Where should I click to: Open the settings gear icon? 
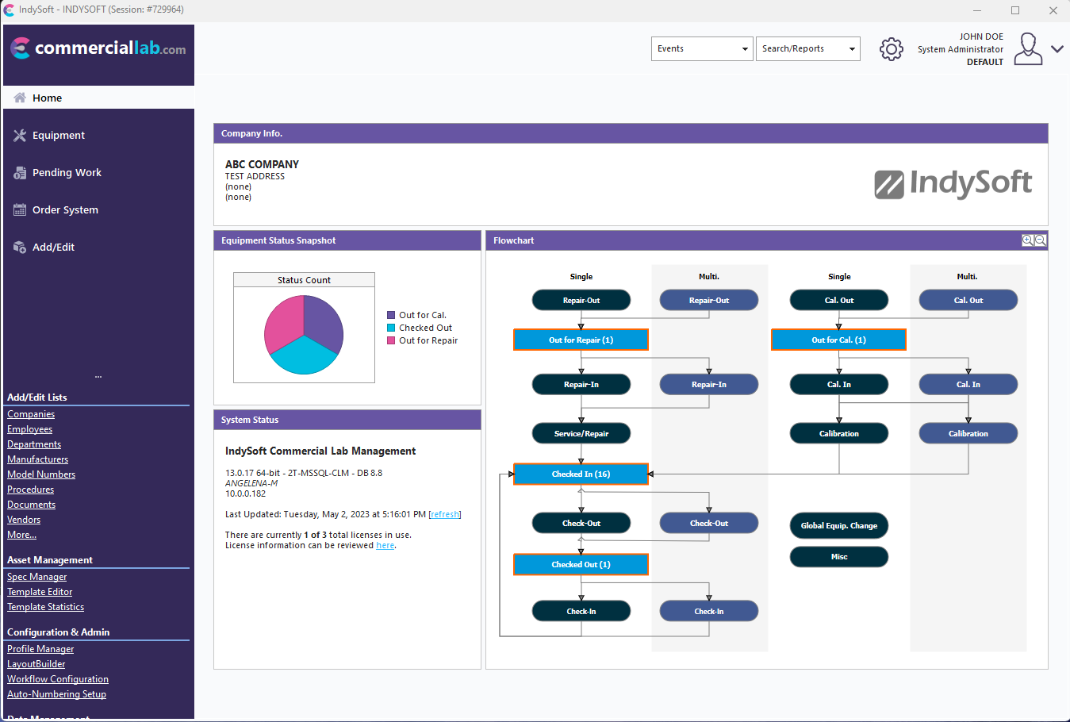[x=891, y=49]
